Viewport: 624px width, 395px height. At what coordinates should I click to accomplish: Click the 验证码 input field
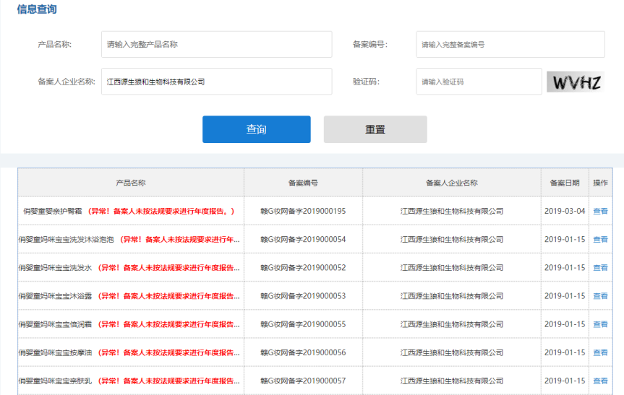[x=478, y=82]
